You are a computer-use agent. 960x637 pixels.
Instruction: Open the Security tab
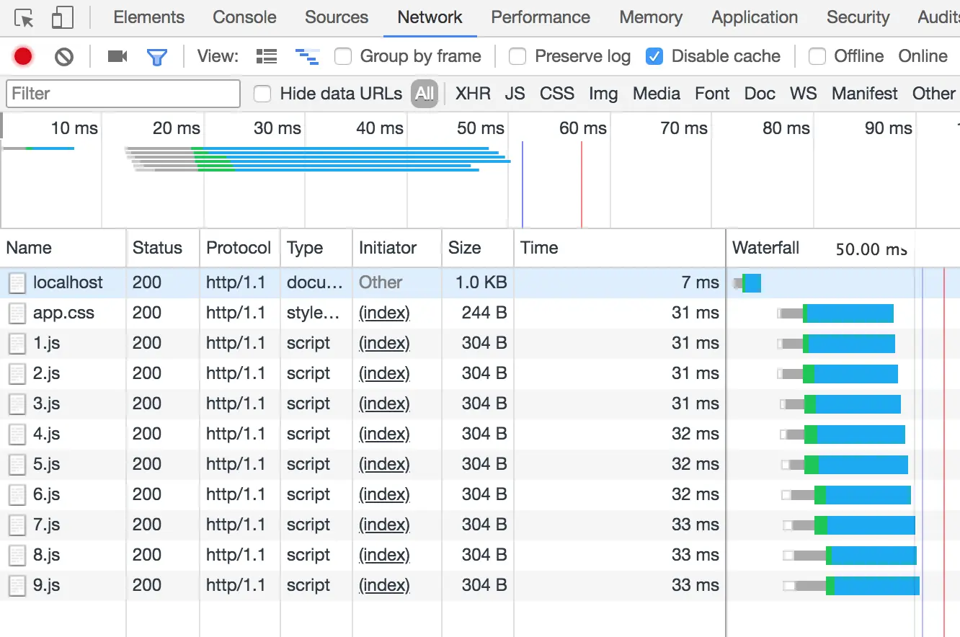click(x=858, y=17)
